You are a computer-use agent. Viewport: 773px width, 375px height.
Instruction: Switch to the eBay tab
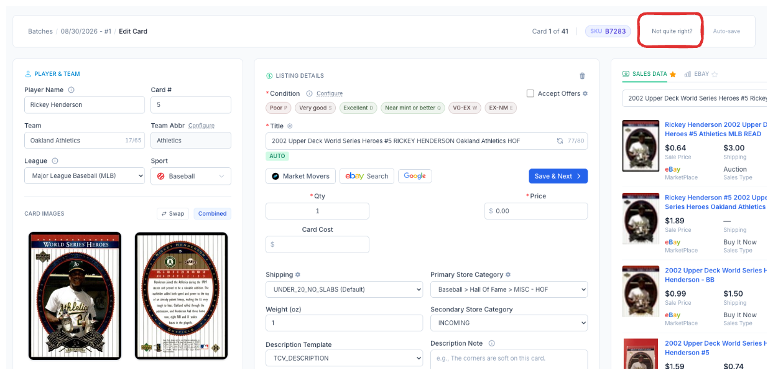tap(697, 74)
